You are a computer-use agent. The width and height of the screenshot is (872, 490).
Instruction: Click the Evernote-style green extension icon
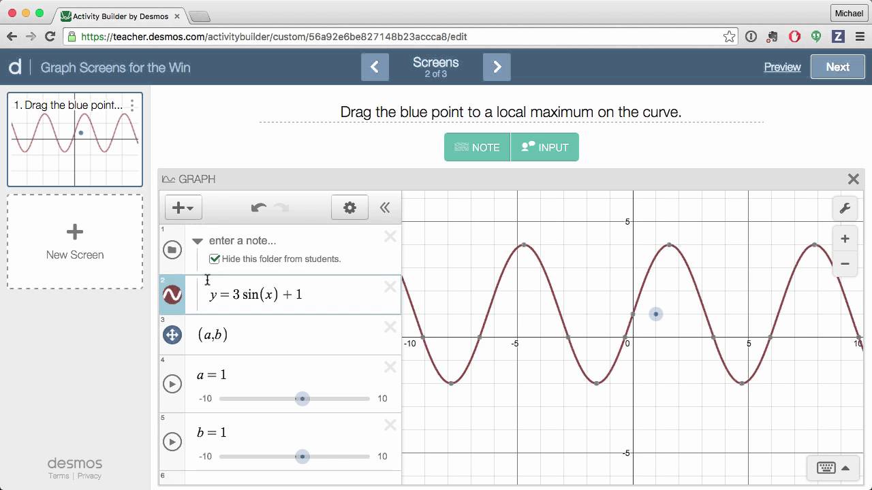pos(816,37)
